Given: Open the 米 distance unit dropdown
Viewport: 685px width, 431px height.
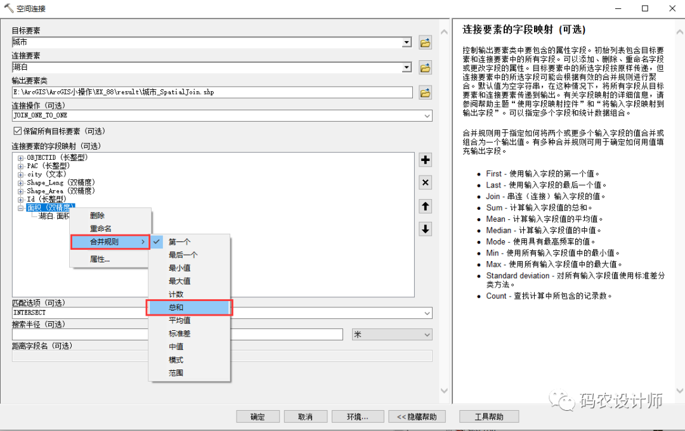Looking at the screenshot, I should (x=427, y=335).
